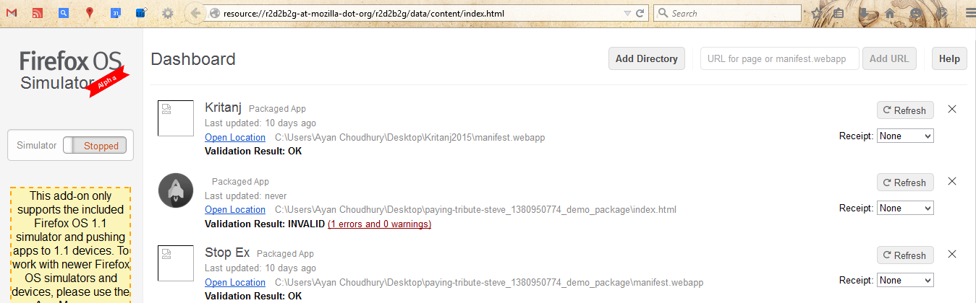The image size is (976, 303).
Task: Go to the Firefox home page icon
Action: click(890, 13)
